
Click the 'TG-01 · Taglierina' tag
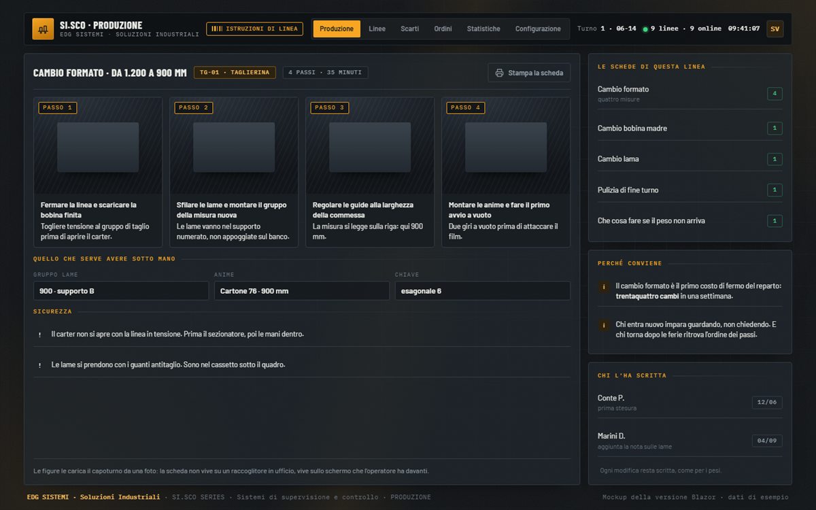point(235,73)
